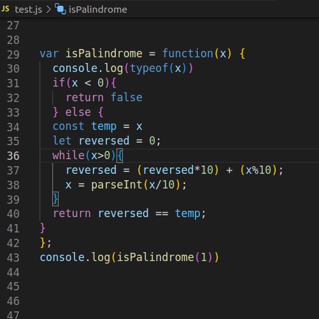Click 'typeof' on line 30

(149, 68)
